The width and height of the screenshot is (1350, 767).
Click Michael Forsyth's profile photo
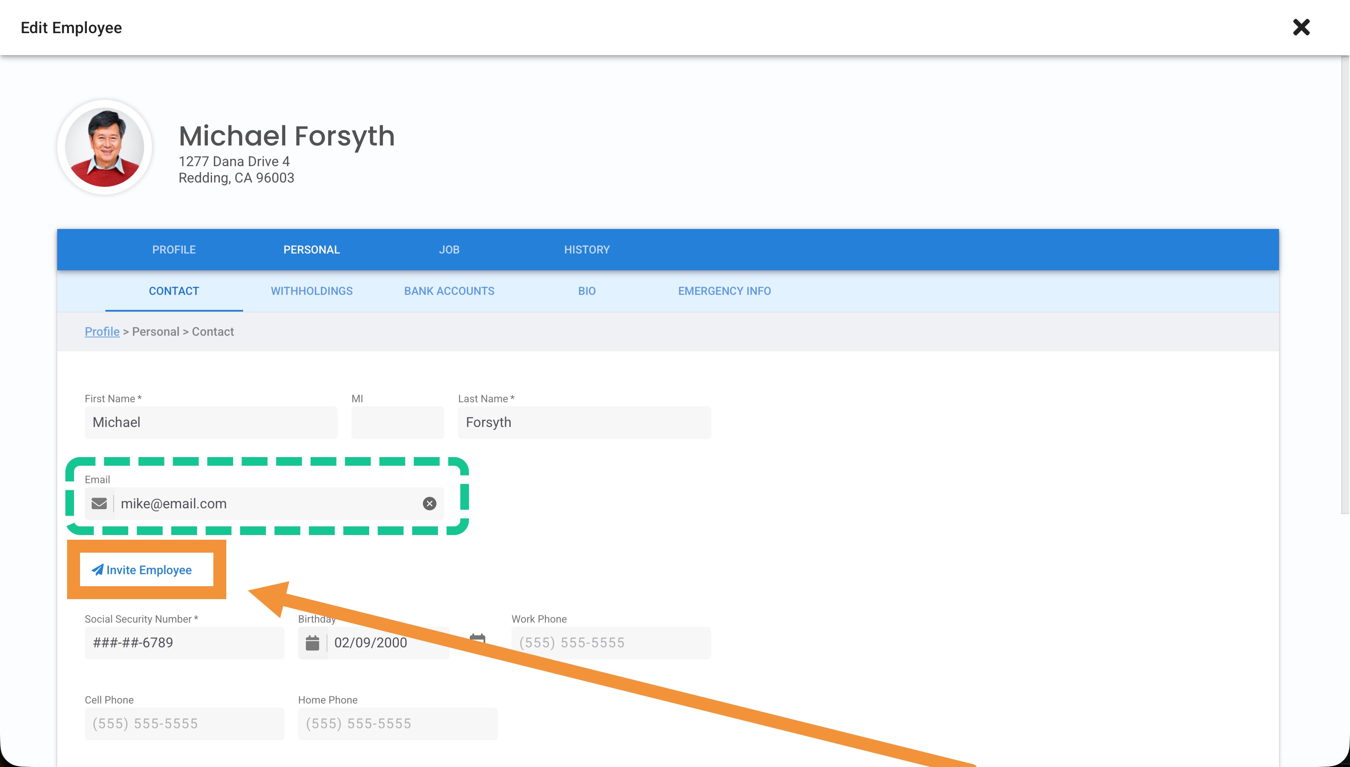(x=105, y=148)
